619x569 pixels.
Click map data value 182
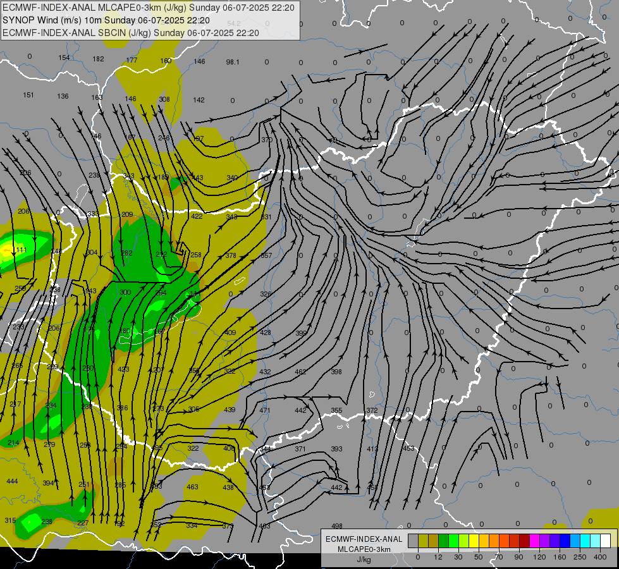[98, 59]
